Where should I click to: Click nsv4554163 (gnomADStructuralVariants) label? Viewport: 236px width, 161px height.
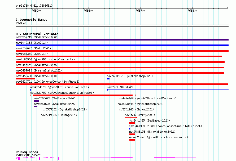tap(59, 87)
